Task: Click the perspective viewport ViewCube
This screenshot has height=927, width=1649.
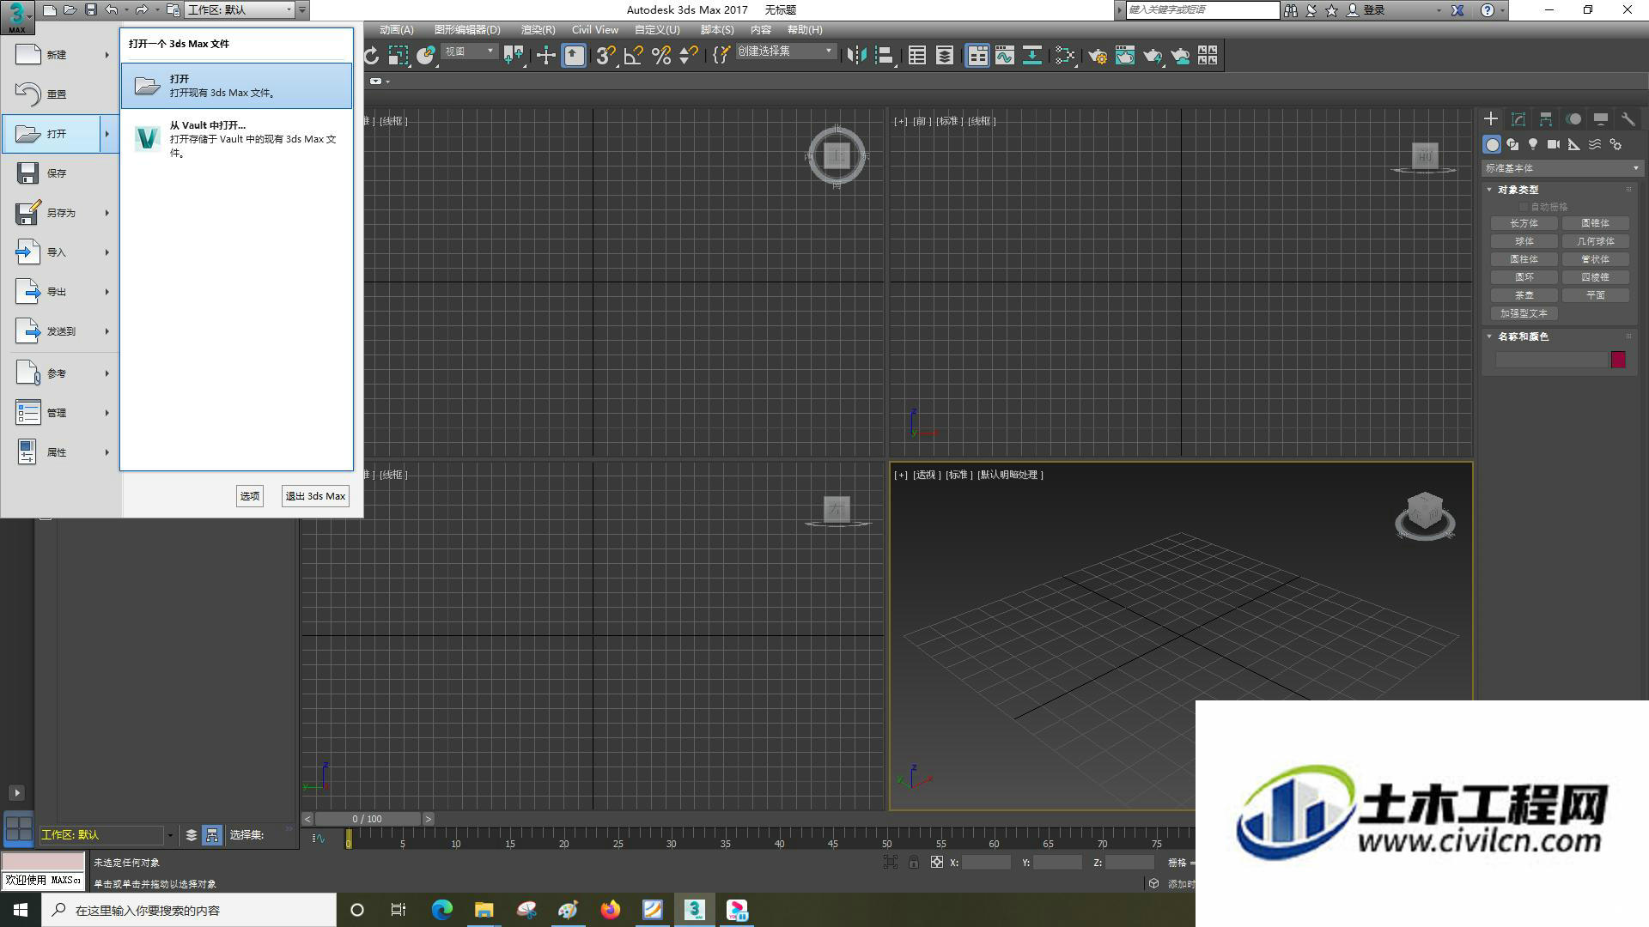Action: coord(1426,517)
